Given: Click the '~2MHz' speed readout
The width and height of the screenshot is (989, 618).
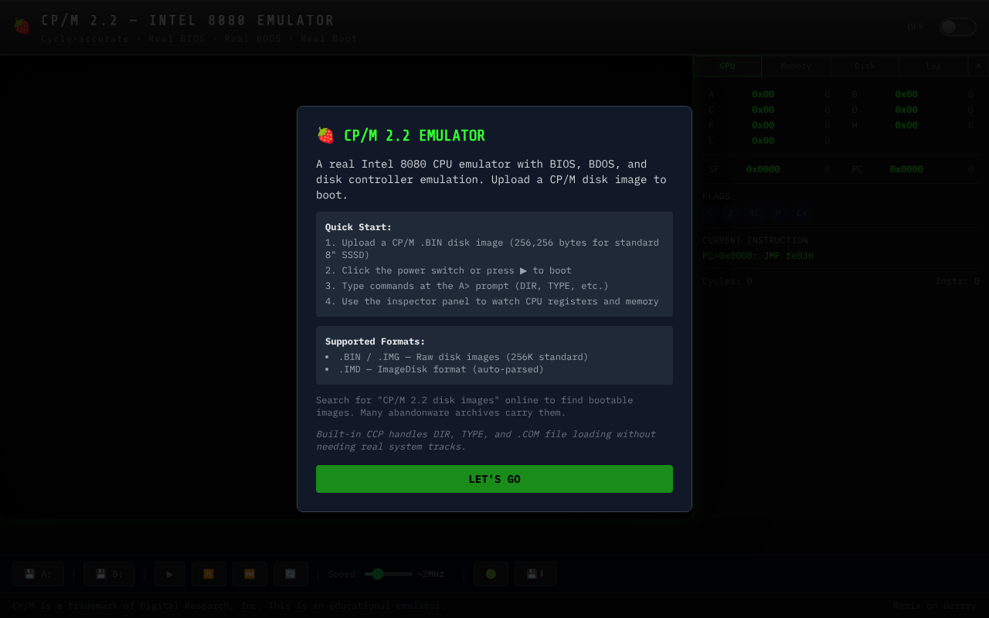Looking at the screenshot, I should point(430,574).
